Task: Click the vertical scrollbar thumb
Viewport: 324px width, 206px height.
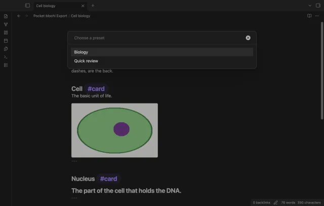Action: pyautogui.click(x=322, y=71)
